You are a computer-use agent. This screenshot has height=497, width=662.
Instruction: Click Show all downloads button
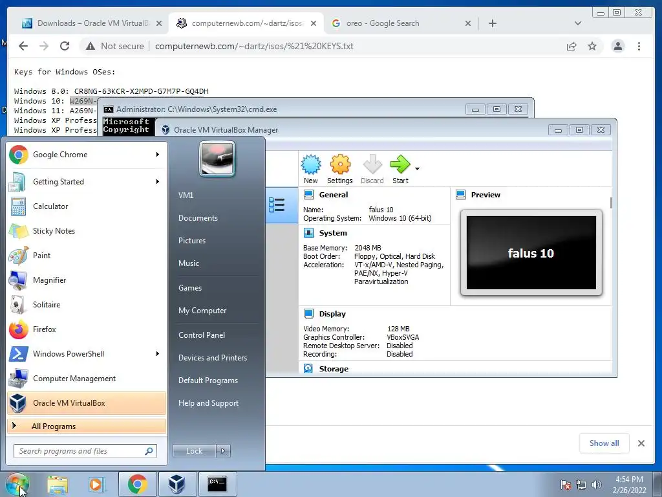[x=604, y=443]
